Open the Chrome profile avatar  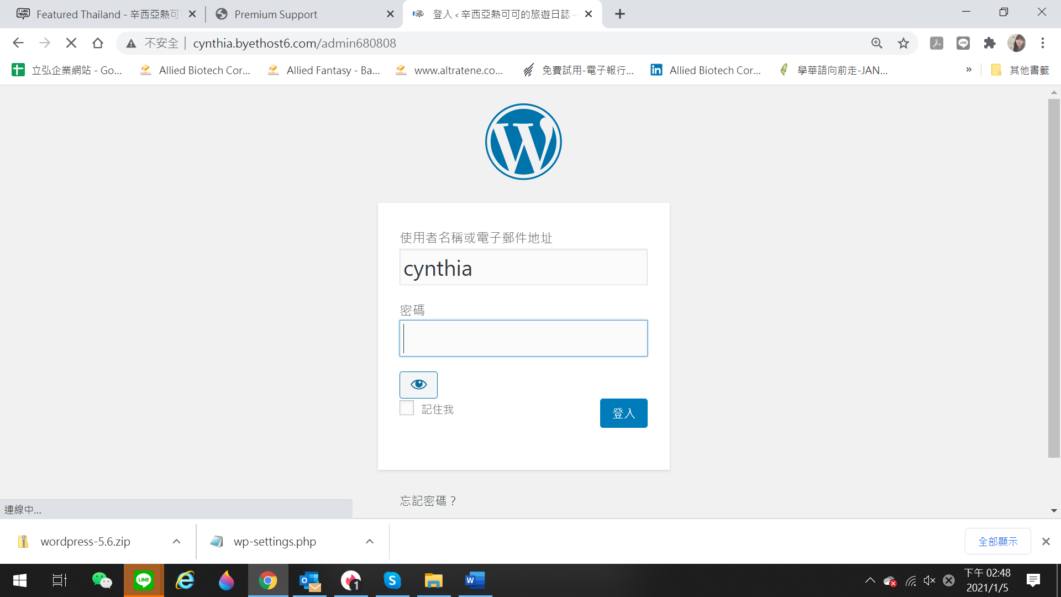coord(1016,43)
